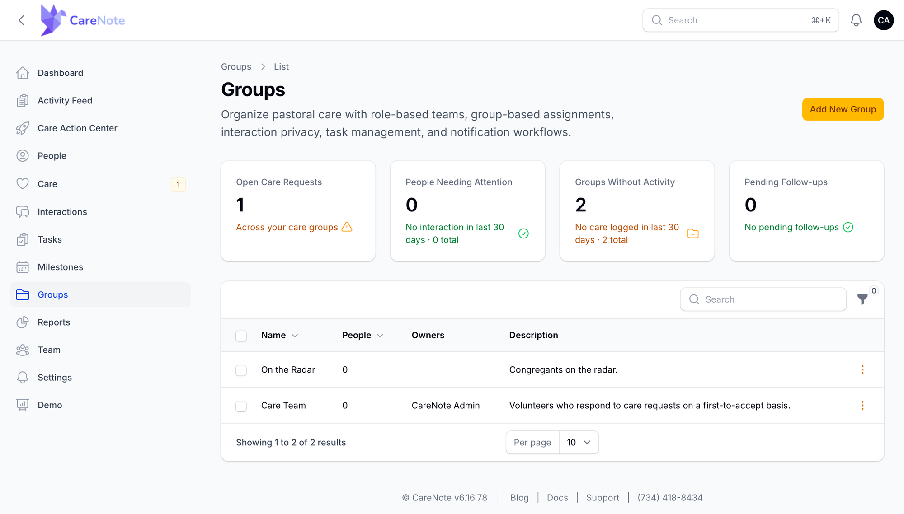Click warning icon on Open Care Requests card
This screenshot has height=514, width=904.
347,227
